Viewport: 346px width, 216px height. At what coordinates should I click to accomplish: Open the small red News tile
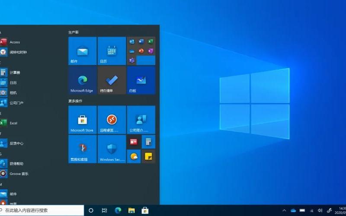click(x=134, y=142)
